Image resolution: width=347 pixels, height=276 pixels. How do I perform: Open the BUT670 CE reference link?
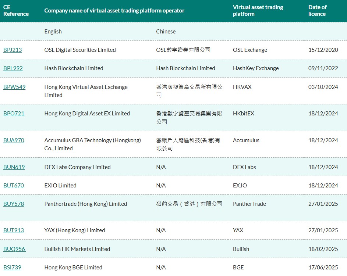pos(13,185)
